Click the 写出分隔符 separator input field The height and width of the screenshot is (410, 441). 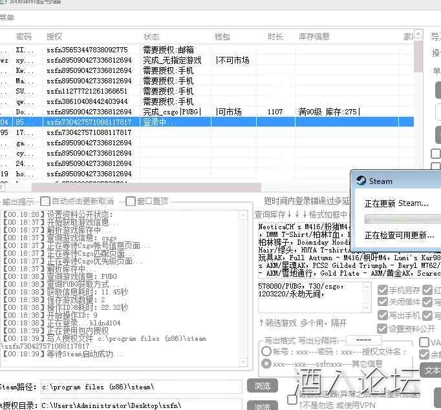pos(363,340)
